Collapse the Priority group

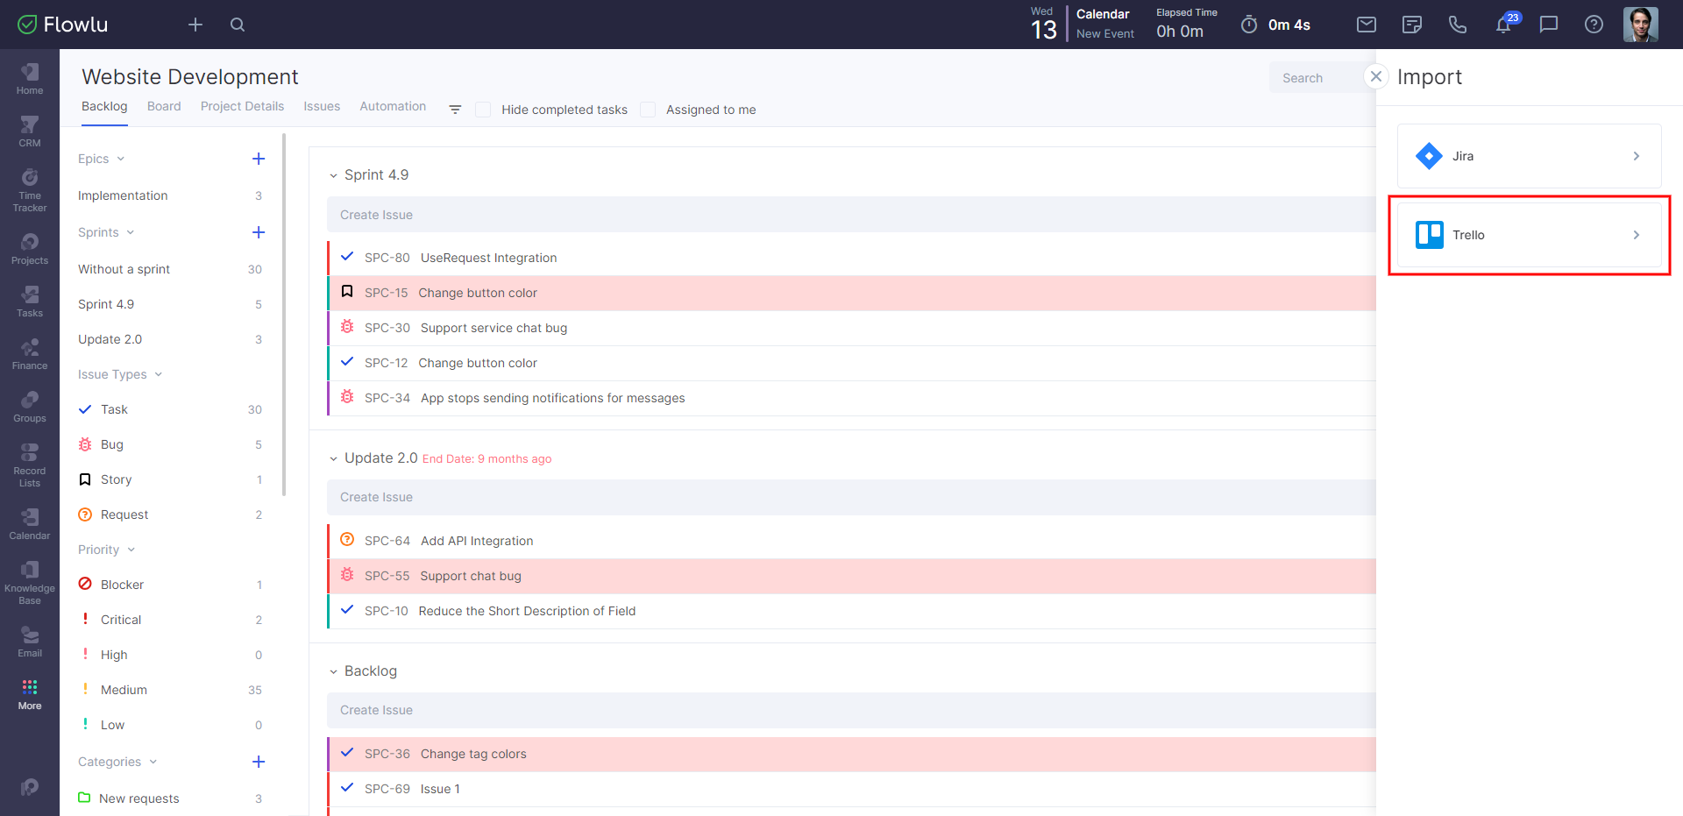(x=131, y=550)
